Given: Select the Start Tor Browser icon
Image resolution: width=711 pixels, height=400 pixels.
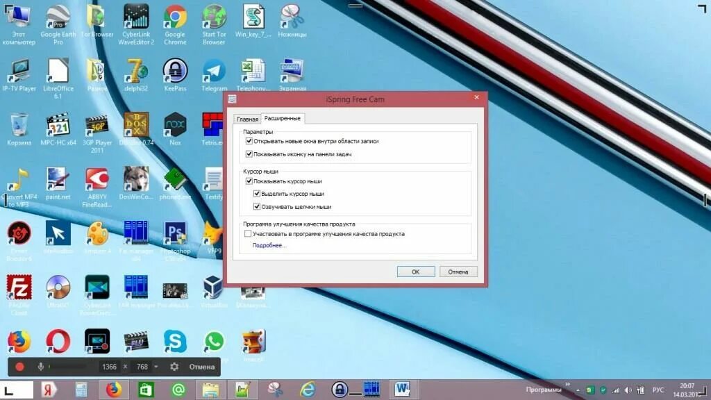Looking at the screenshot, I should coord(214,26).
